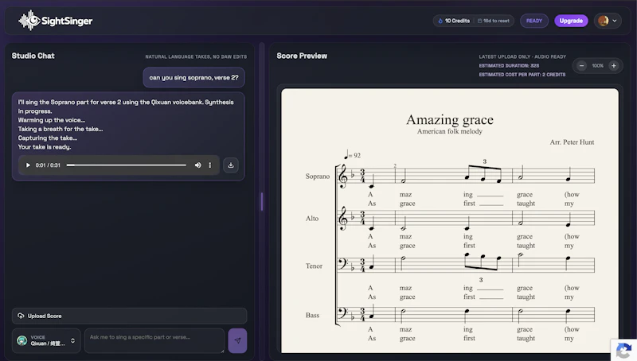Image resolution: width=637 pixels, height=361 pixels.
Task: Click 'Arr. Peter Hunt' credit
Action: 572,142
